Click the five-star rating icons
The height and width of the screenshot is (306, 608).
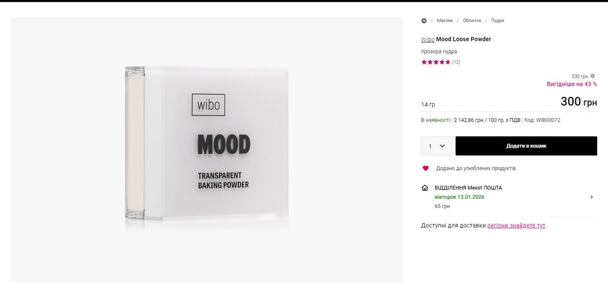pos(436,62)
